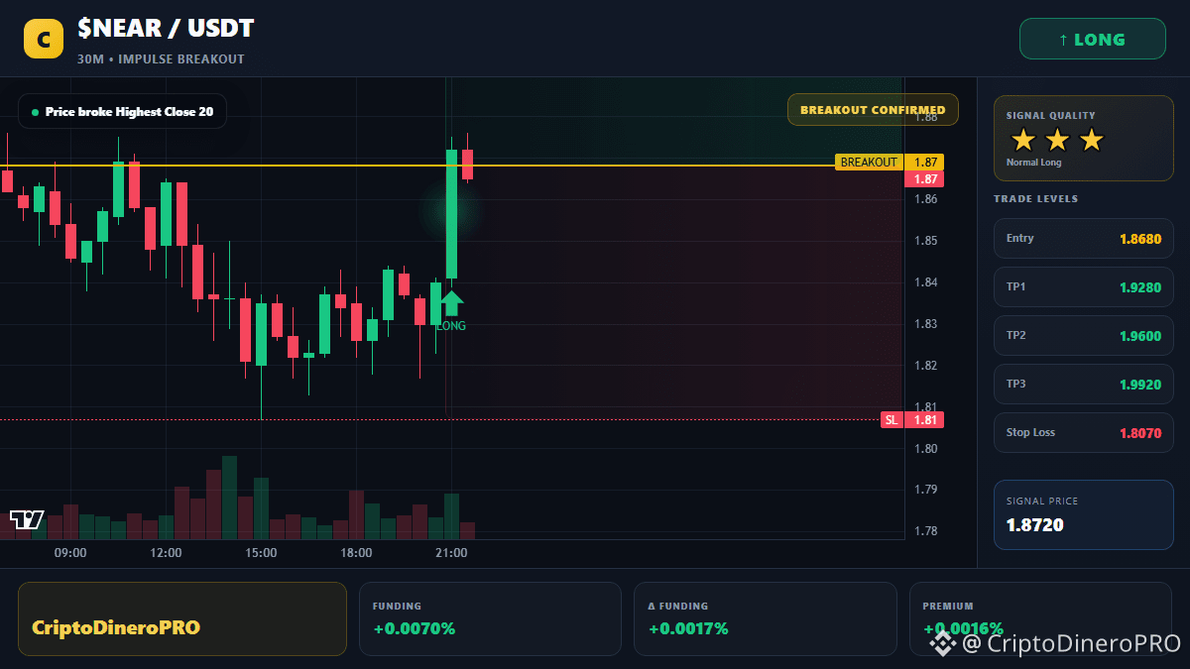Image resolution: width=1190 pixels, height=669 pixels.
Task: Click the 15:00 time axis label
Action: point(261,553)
